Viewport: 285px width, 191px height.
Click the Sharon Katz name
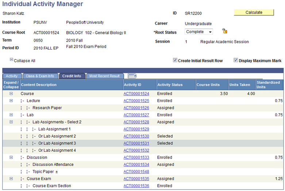click(13, 13)
